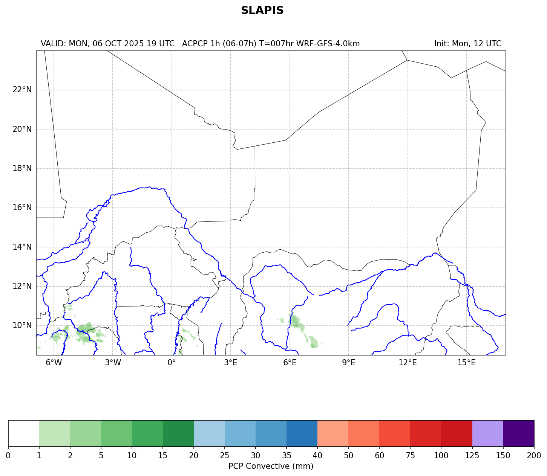Click the dark purple 150–200 mm color swatch
The width and height of the screenshot is (547, 476).
point(518,433)
